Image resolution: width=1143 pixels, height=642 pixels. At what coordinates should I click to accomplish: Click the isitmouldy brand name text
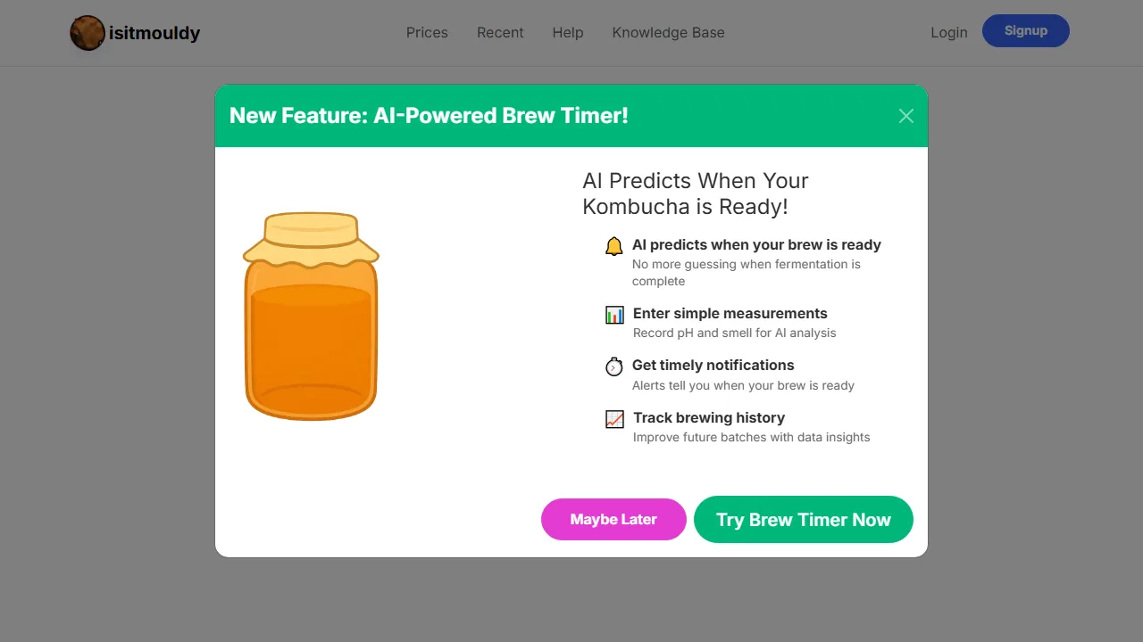[x=154, y=33]
